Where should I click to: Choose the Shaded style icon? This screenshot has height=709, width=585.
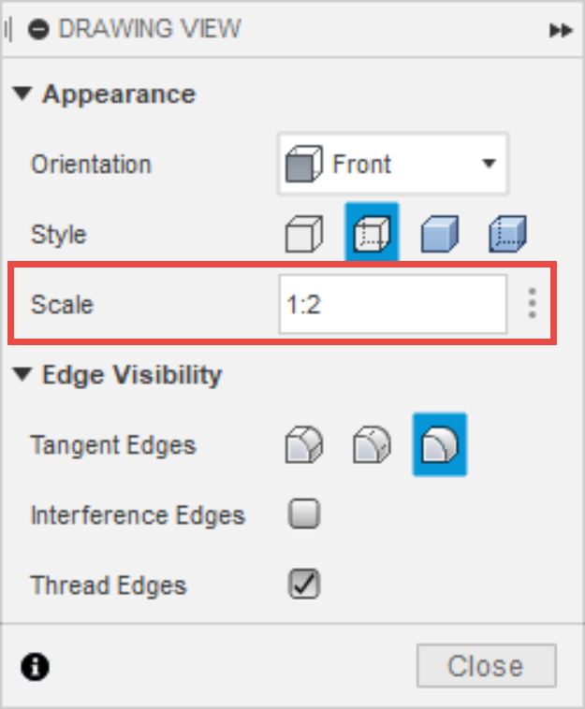click(x=440, y=233)
